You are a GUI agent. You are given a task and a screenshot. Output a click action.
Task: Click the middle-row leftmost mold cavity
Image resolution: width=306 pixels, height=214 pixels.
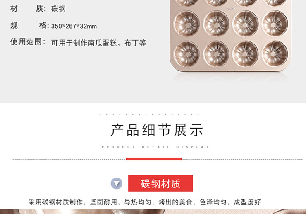pos(187,24)
